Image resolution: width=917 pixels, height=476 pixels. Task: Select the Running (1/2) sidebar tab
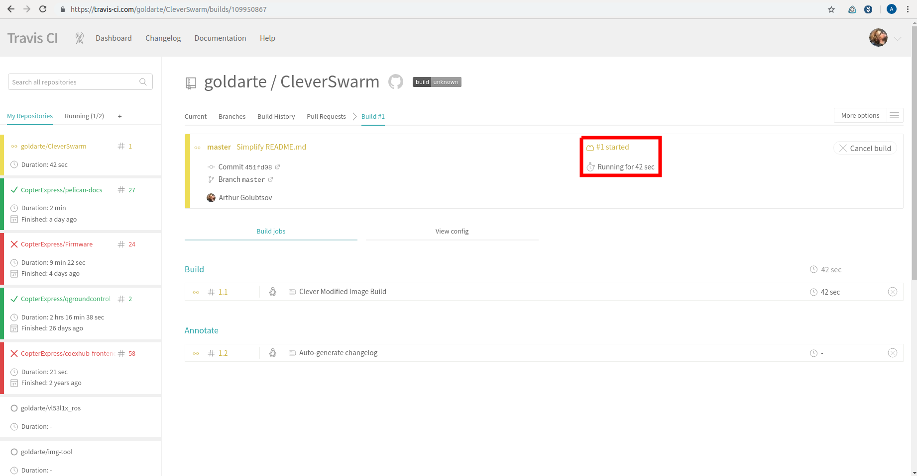tap(84, 116)
